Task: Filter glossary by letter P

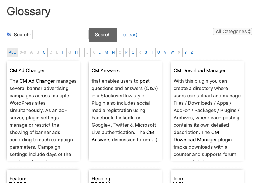Action: point(126,52)
